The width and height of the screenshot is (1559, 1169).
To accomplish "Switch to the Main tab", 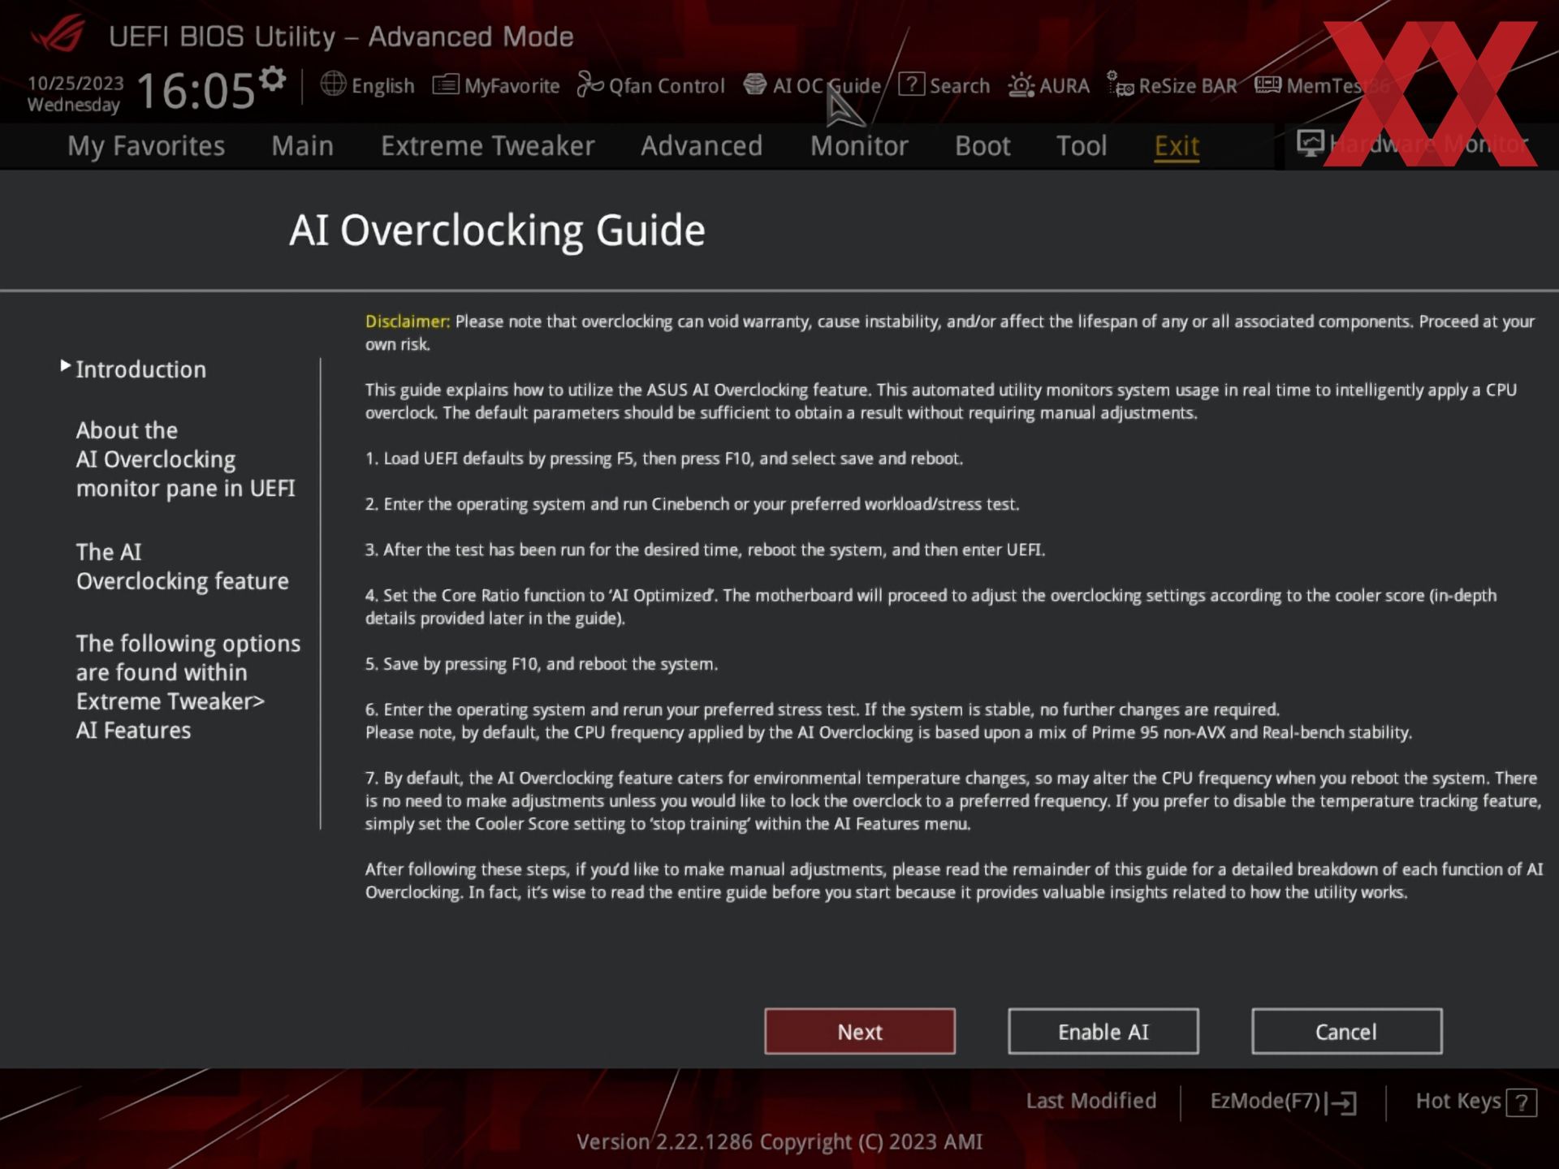I will point(302,146).
